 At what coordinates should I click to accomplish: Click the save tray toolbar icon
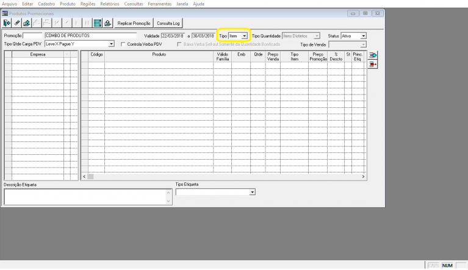[x=27, y=23]
